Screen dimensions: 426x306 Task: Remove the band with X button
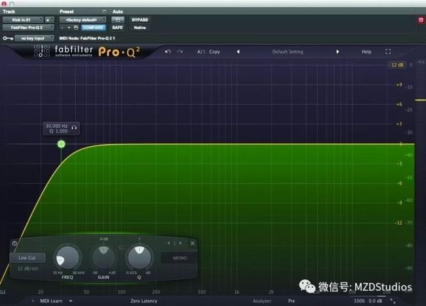(193, 243)
